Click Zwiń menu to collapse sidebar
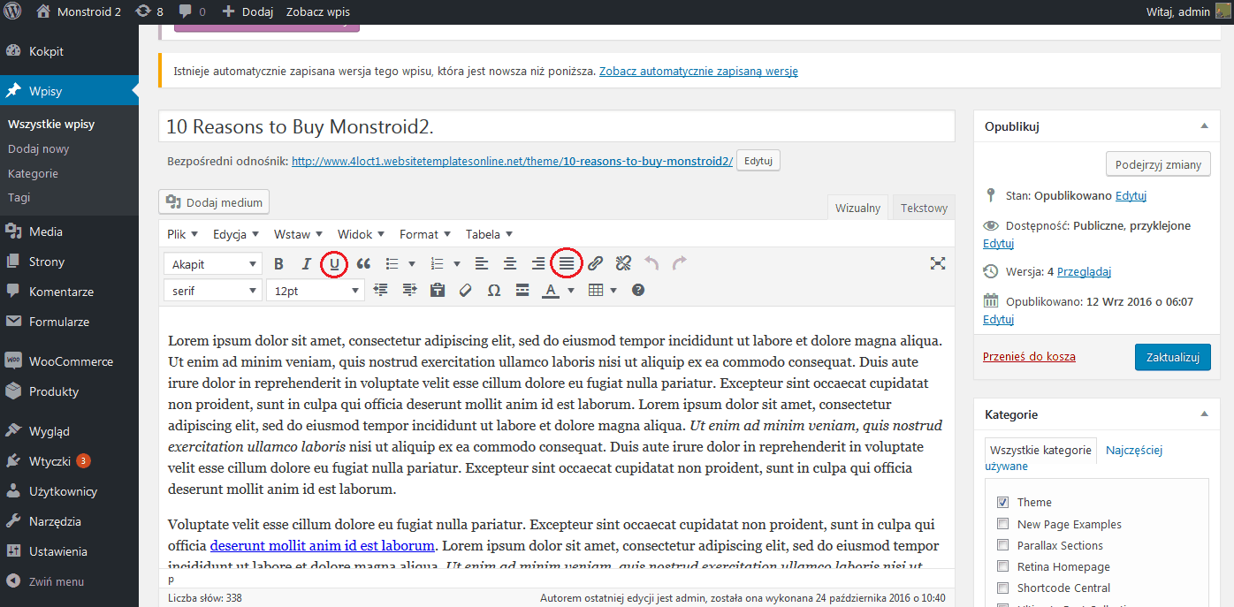 (69, 581)
